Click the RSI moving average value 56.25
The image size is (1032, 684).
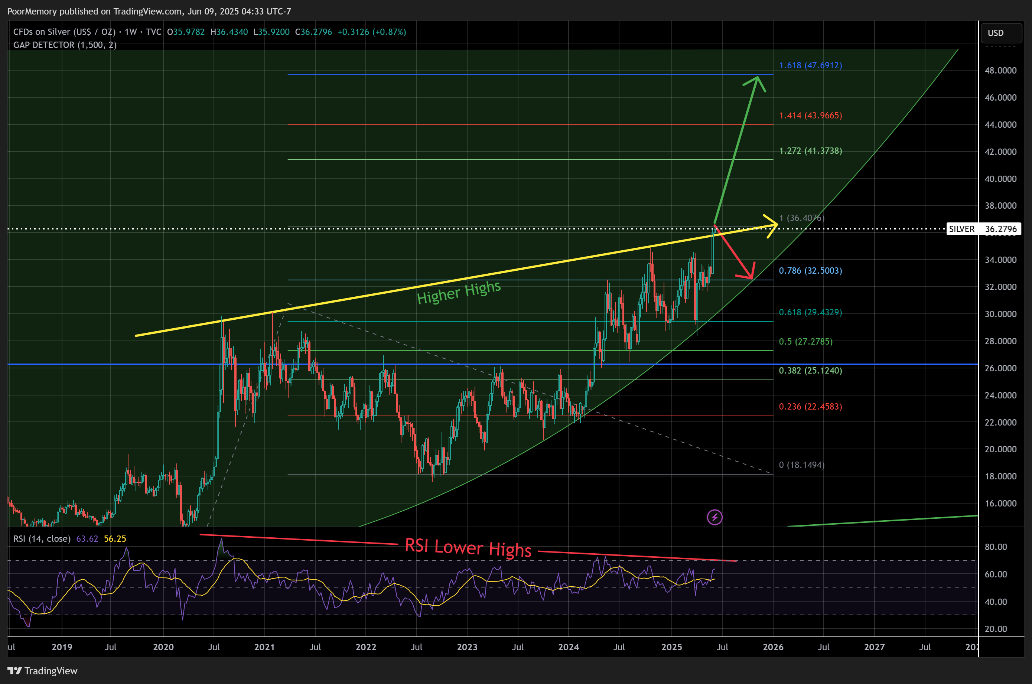click(115, 539)
